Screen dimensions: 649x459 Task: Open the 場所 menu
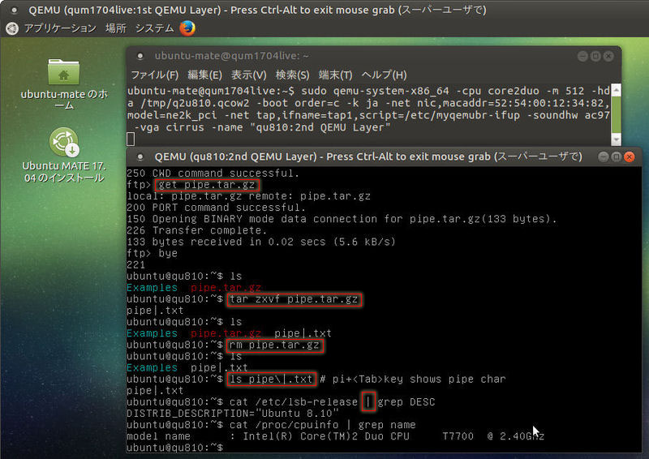coord(115,28)
